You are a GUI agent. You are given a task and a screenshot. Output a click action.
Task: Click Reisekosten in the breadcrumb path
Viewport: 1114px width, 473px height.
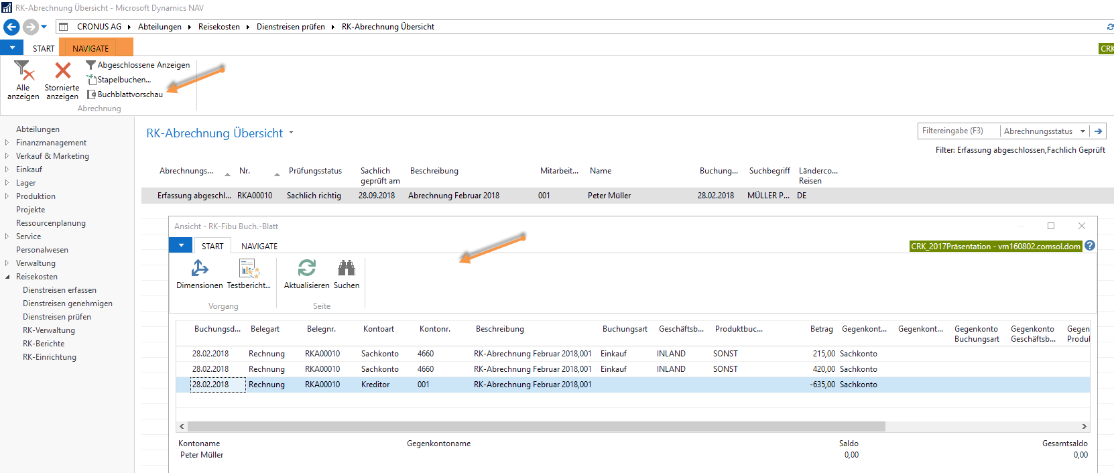click(219, 27)
